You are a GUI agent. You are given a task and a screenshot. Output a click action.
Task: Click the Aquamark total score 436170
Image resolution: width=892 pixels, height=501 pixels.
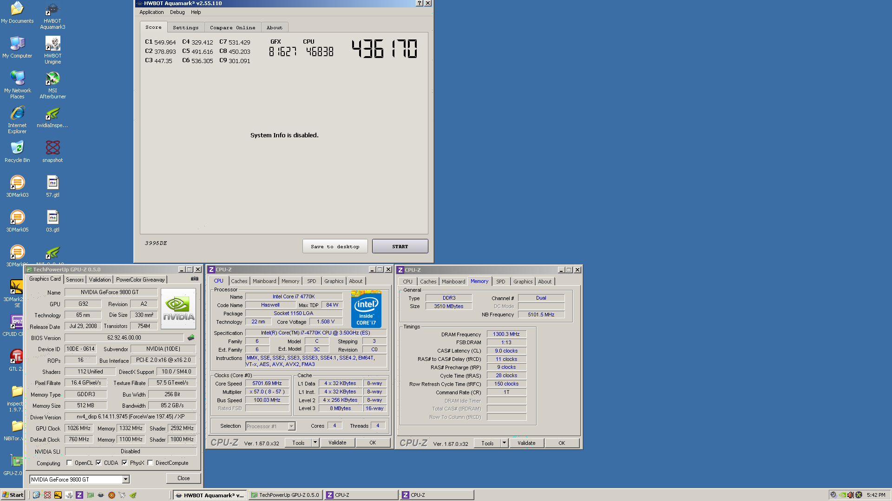tap(384, 49)
